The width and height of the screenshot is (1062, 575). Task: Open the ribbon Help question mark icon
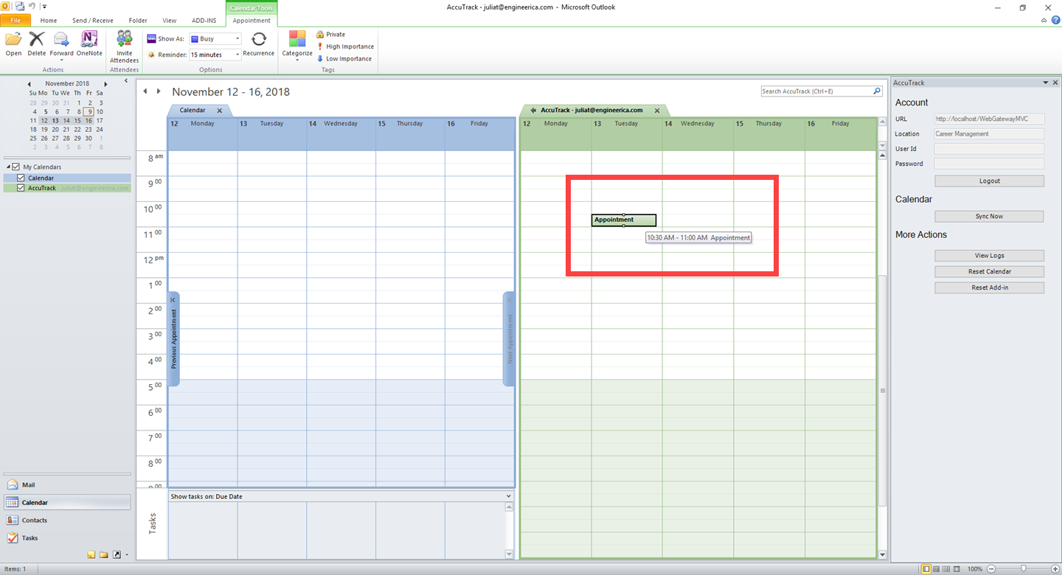click(1056, 21)
